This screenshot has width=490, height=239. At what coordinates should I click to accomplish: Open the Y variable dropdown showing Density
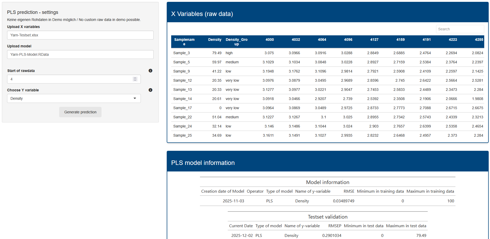click(x=74, y=98)
